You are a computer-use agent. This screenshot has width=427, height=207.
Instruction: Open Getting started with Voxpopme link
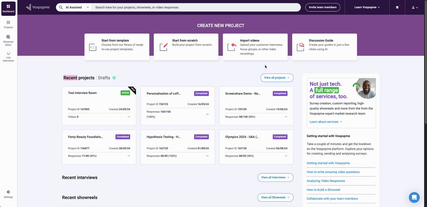click(x=328, y=163)
